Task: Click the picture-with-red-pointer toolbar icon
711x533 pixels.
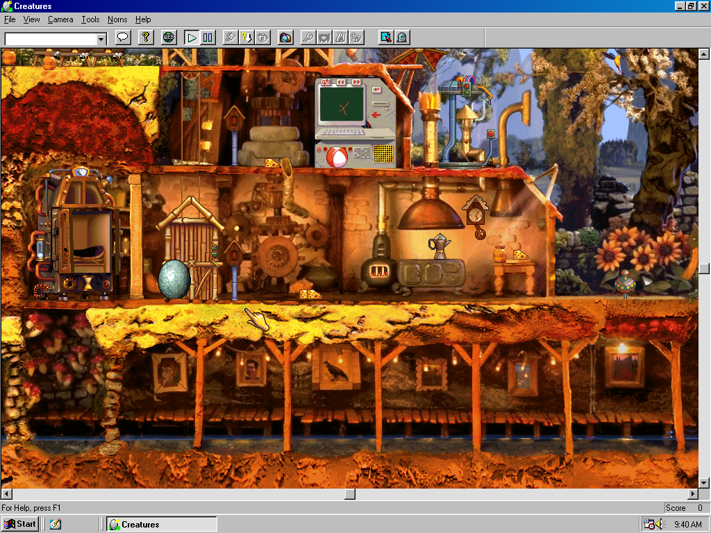Action: click(386, 37)
